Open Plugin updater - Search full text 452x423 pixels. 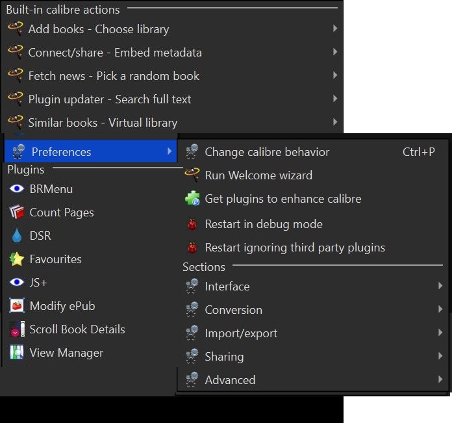(172, 99)
